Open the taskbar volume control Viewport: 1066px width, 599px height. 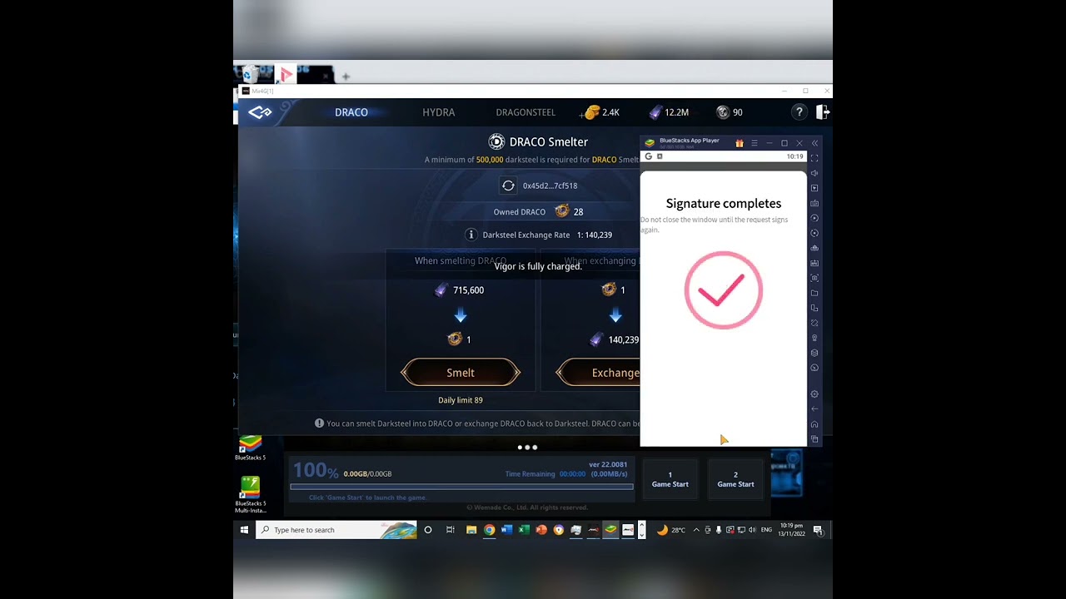pyautogui.click(x=752, y=530)
